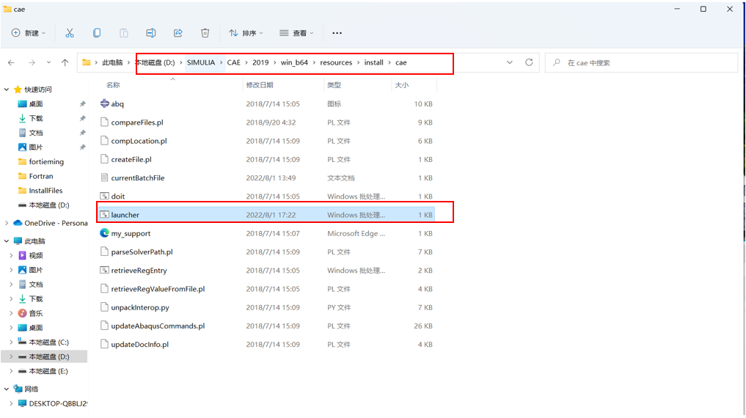
Task: Open the New (新建) dropdown menu
Action: (29, 33)
